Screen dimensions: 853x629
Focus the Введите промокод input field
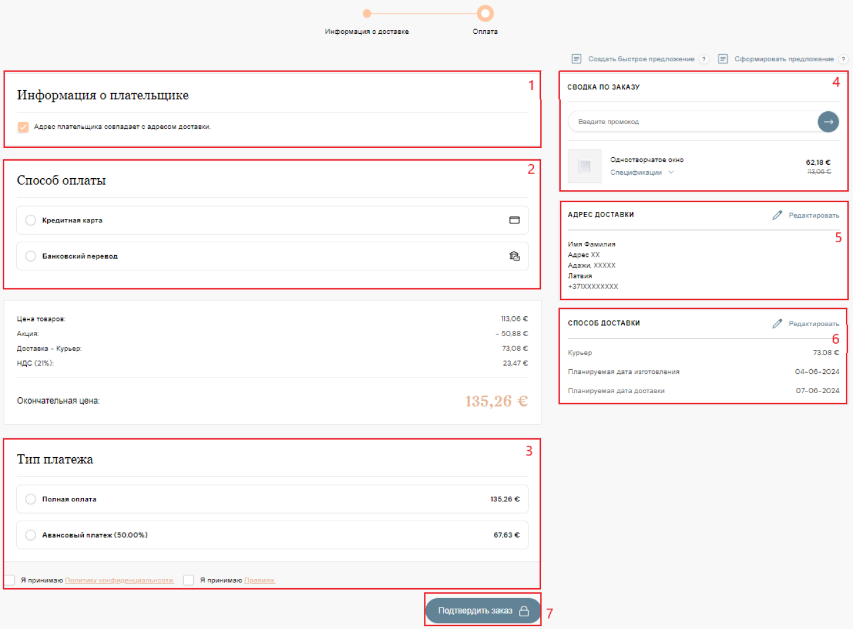tap(693, 122)
